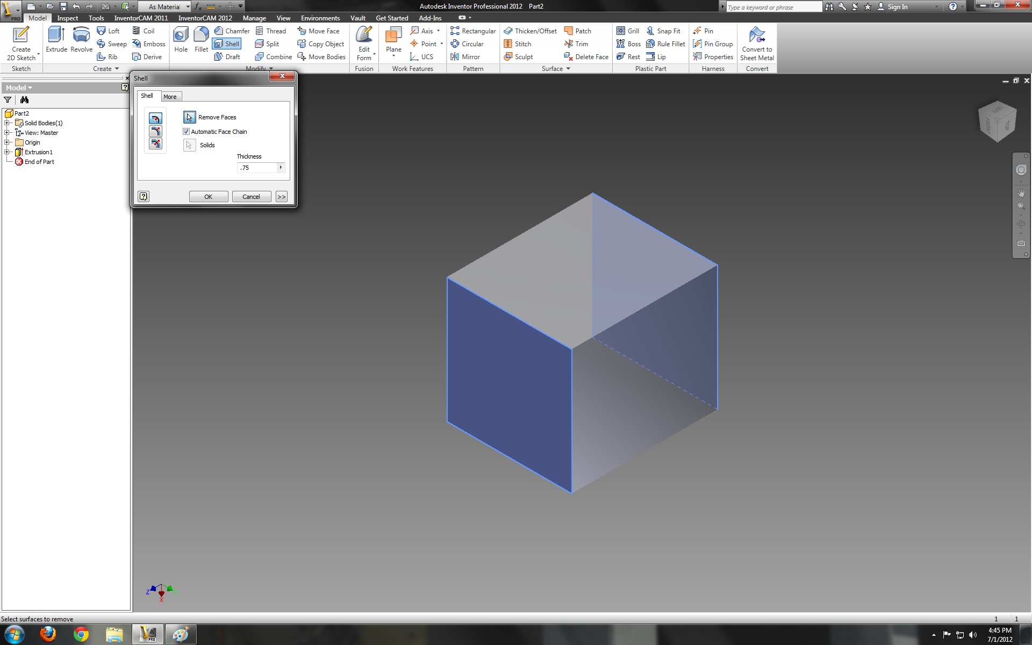Screen dimensions: 1032x645
Task: Click the Thickness input field value
Action: tap(256, 167)
